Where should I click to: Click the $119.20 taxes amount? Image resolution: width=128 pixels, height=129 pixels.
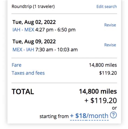click(108, 73)
